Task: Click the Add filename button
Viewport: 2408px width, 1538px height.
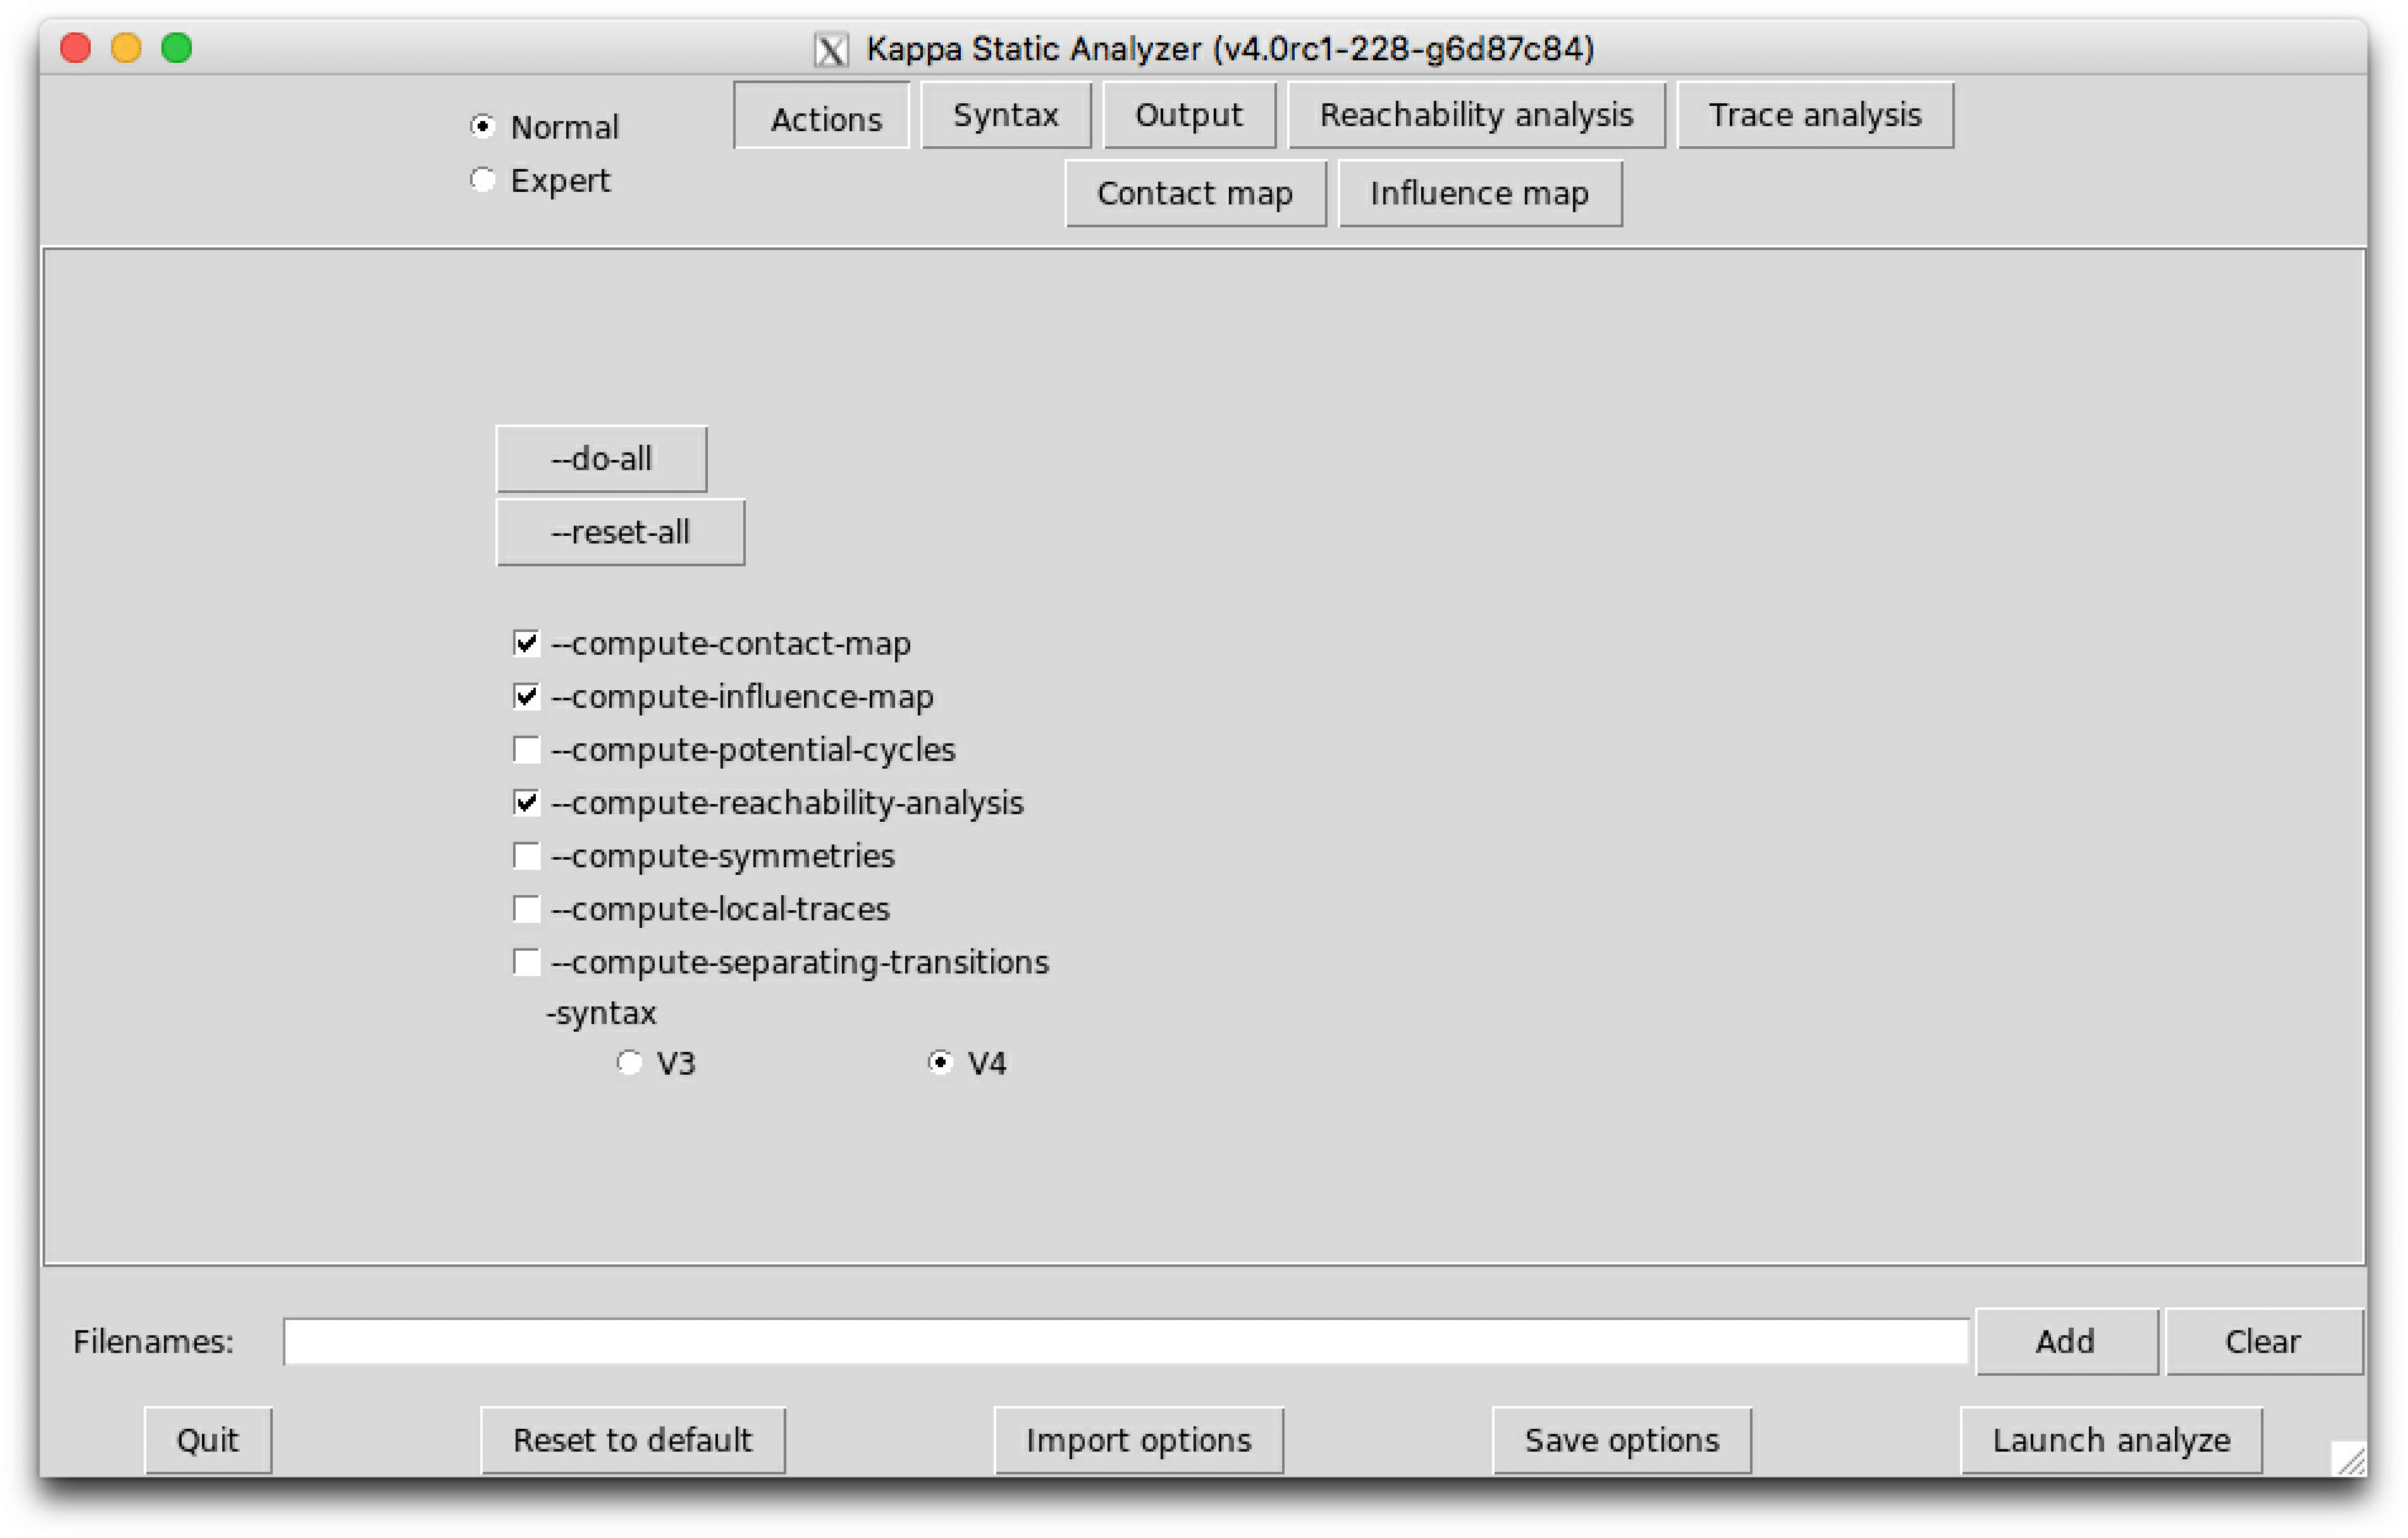Action: tap(2066, 1342)
